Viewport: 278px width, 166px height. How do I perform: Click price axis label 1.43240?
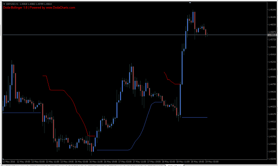273,159
